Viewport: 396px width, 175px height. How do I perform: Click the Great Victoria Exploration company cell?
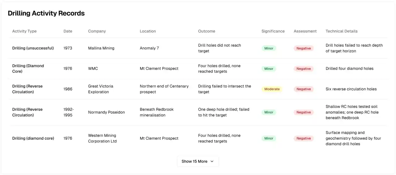[x=101, y=89]
